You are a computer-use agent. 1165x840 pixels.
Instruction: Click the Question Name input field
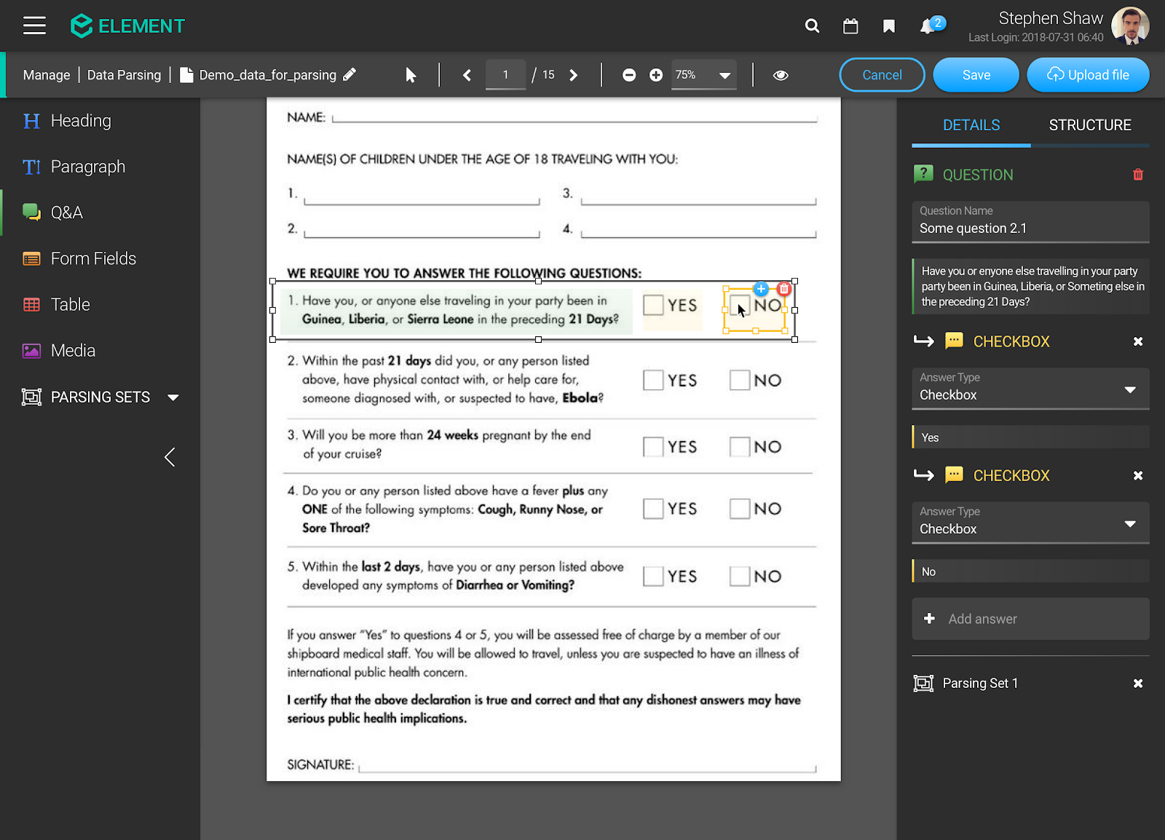click(1030, 228)
